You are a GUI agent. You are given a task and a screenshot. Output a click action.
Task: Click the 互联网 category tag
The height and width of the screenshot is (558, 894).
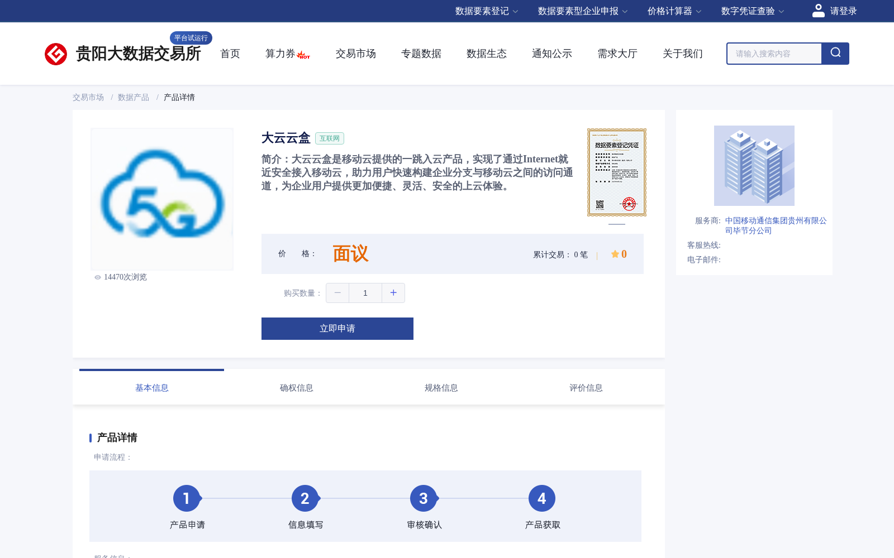[x=330, y=138]
